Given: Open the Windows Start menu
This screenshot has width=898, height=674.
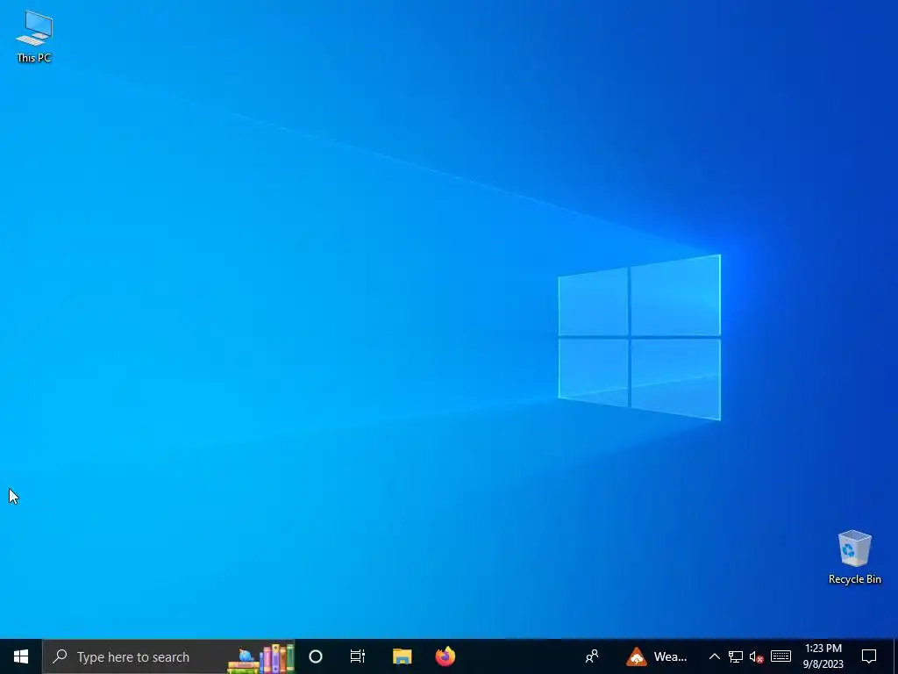Looking at the screenshot, I should tap(21, 656).
